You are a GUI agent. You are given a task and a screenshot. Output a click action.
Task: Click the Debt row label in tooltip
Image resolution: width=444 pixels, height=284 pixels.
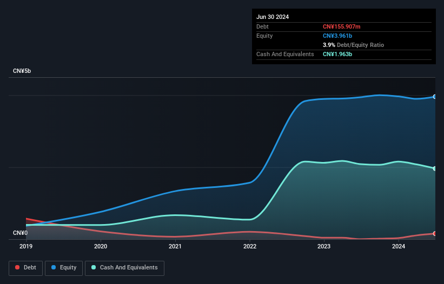click(262, 26)
